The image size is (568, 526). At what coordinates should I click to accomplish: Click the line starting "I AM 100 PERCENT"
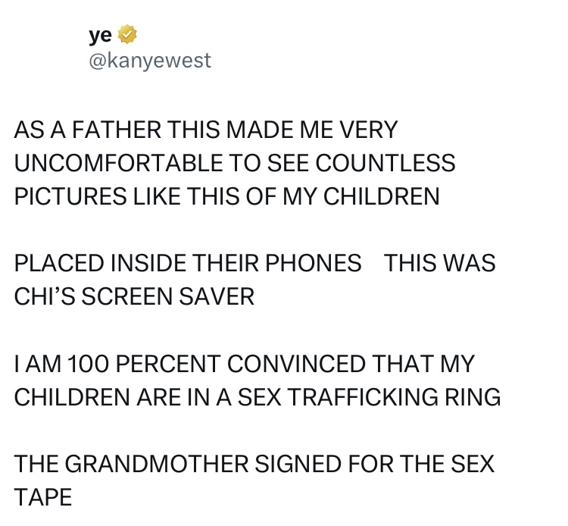[244, 363]
